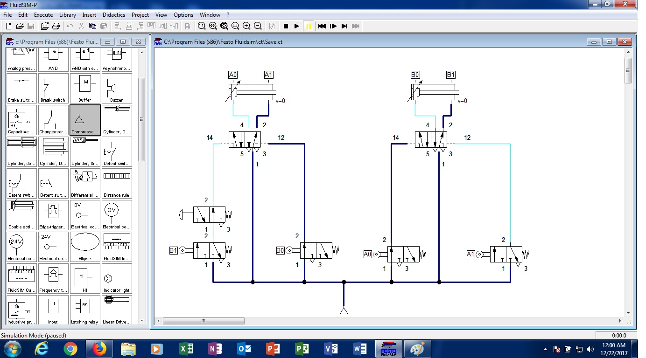The height and width of the screenshot is (358, 646).
Task: Choose the Ellipse shape in library
Action: [x=85, y=247]
